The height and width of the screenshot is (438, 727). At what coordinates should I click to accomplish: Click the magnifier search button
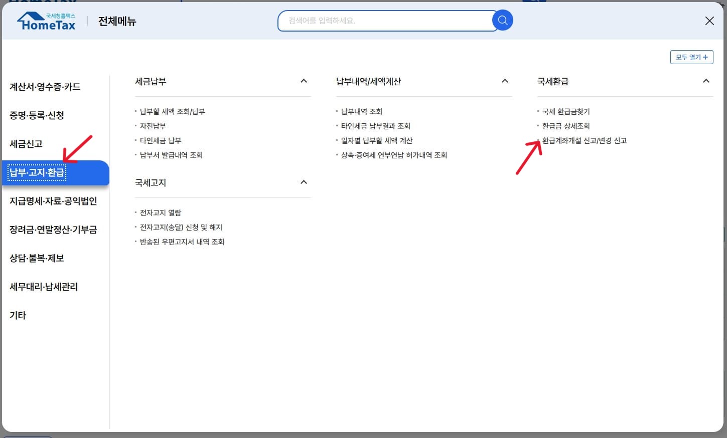[503, 21]
